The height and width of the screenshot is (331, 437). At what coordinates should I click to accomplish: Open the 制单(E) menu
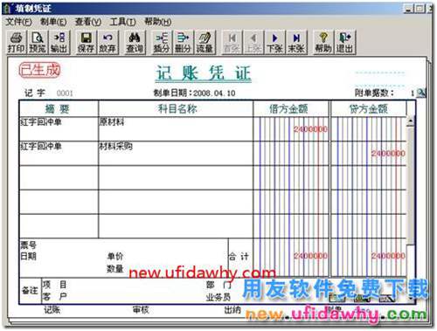(53, 22)
